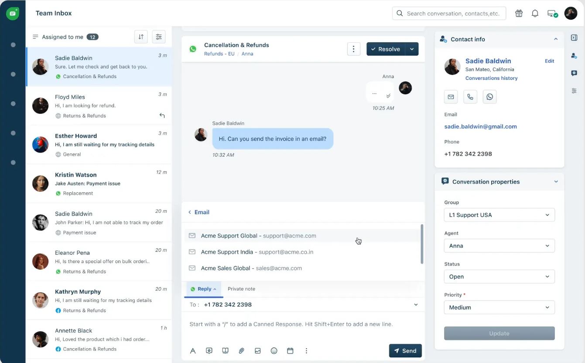Click the phone call icon under Sadie Baldwin
585x363 pixels.
470,96
